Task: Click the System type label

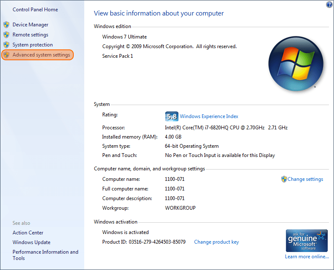Action: [x=116, y=146]
